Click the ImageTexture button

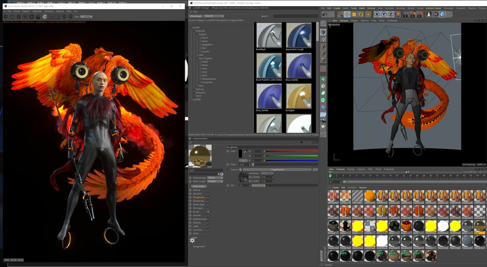[277, 170]
